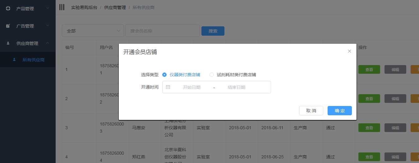Focus the 搜会员名称 search field

tap(163, 31)
